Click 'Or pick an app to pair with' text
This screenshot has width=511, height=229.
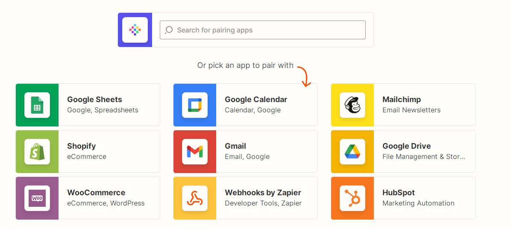click(245, 65)
